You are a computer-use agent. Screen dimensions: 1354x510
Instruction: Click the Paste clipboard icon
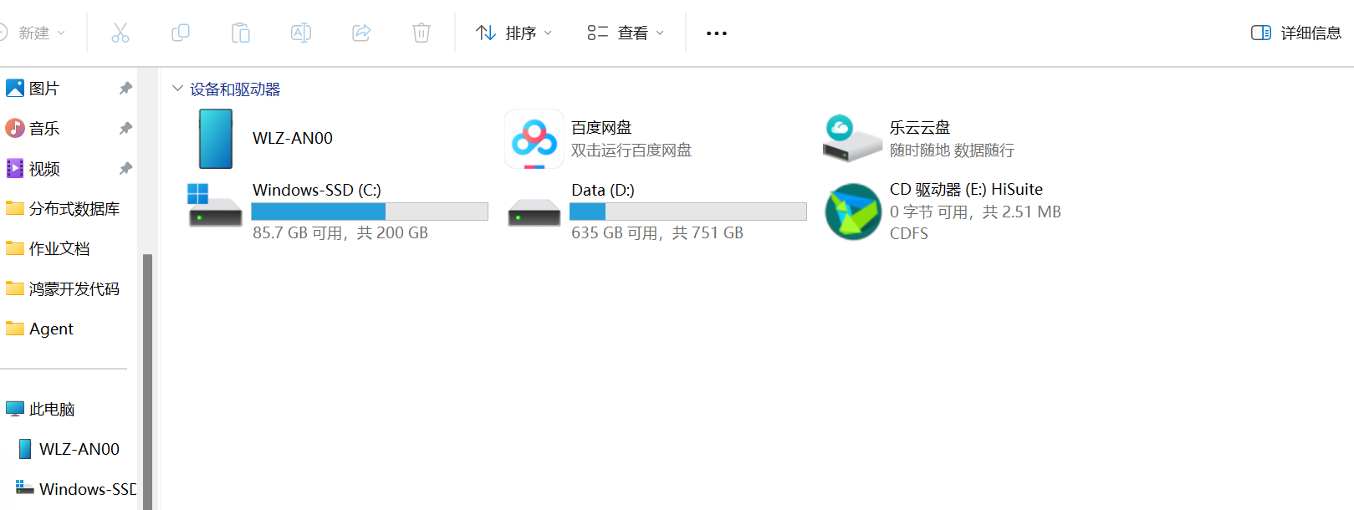tap(241, 33)
